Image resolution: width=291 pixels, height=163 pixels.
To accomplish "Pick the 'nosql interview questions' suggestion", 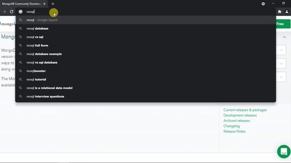I will pyautogui.click(x=145, y=96).
